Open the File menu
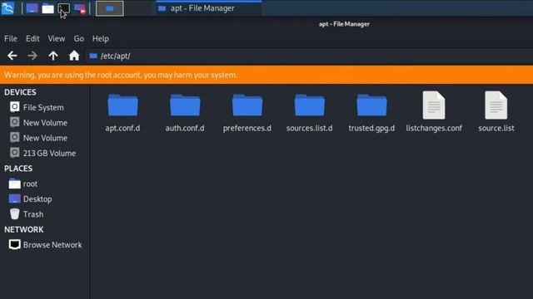This screenshot has width=533, height=299. (11, 39)
